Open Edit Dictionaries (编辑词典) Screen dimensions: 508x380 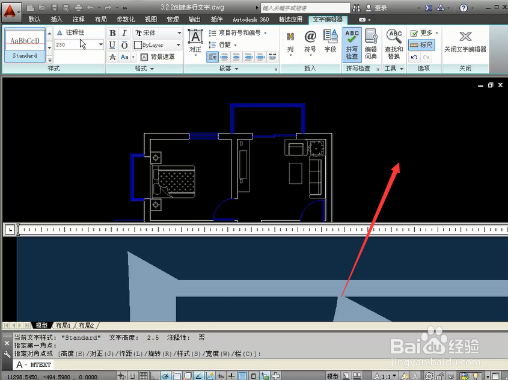click(x=371, y=44)
